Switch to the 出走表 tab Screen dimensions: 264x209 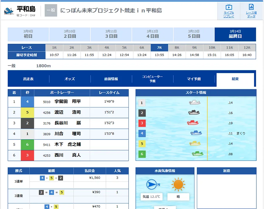click(x=28, y=79)
